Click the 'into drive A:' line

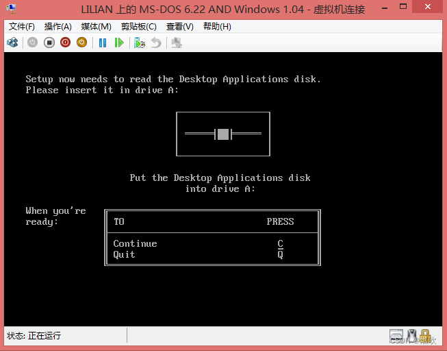(220, 189)
